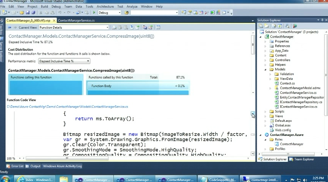Image resolution: width=328 pixels, height=182 pixels.
Task: Expand the References node
Action: coord(265,46)
